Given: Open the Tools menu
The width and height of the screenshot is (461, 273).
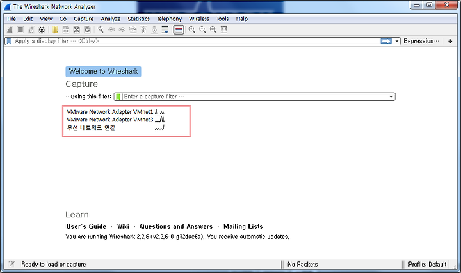Looking at the screenshot, I should pyautogui.click(x=223, y=19).
